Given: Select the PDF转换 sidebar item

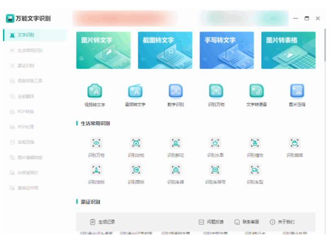Looking at the screenshot, I should point(26,112).
